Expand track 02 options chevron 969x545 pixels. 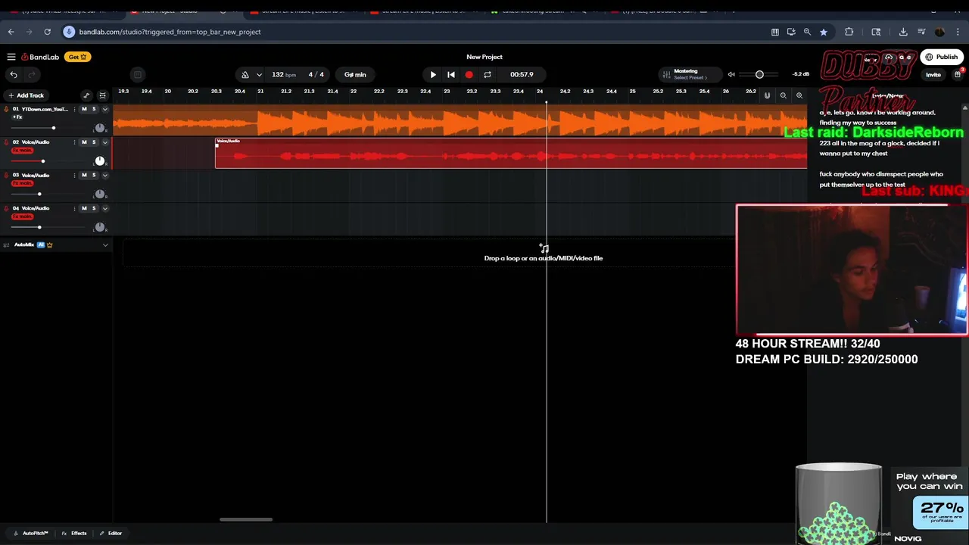(105, 142)
